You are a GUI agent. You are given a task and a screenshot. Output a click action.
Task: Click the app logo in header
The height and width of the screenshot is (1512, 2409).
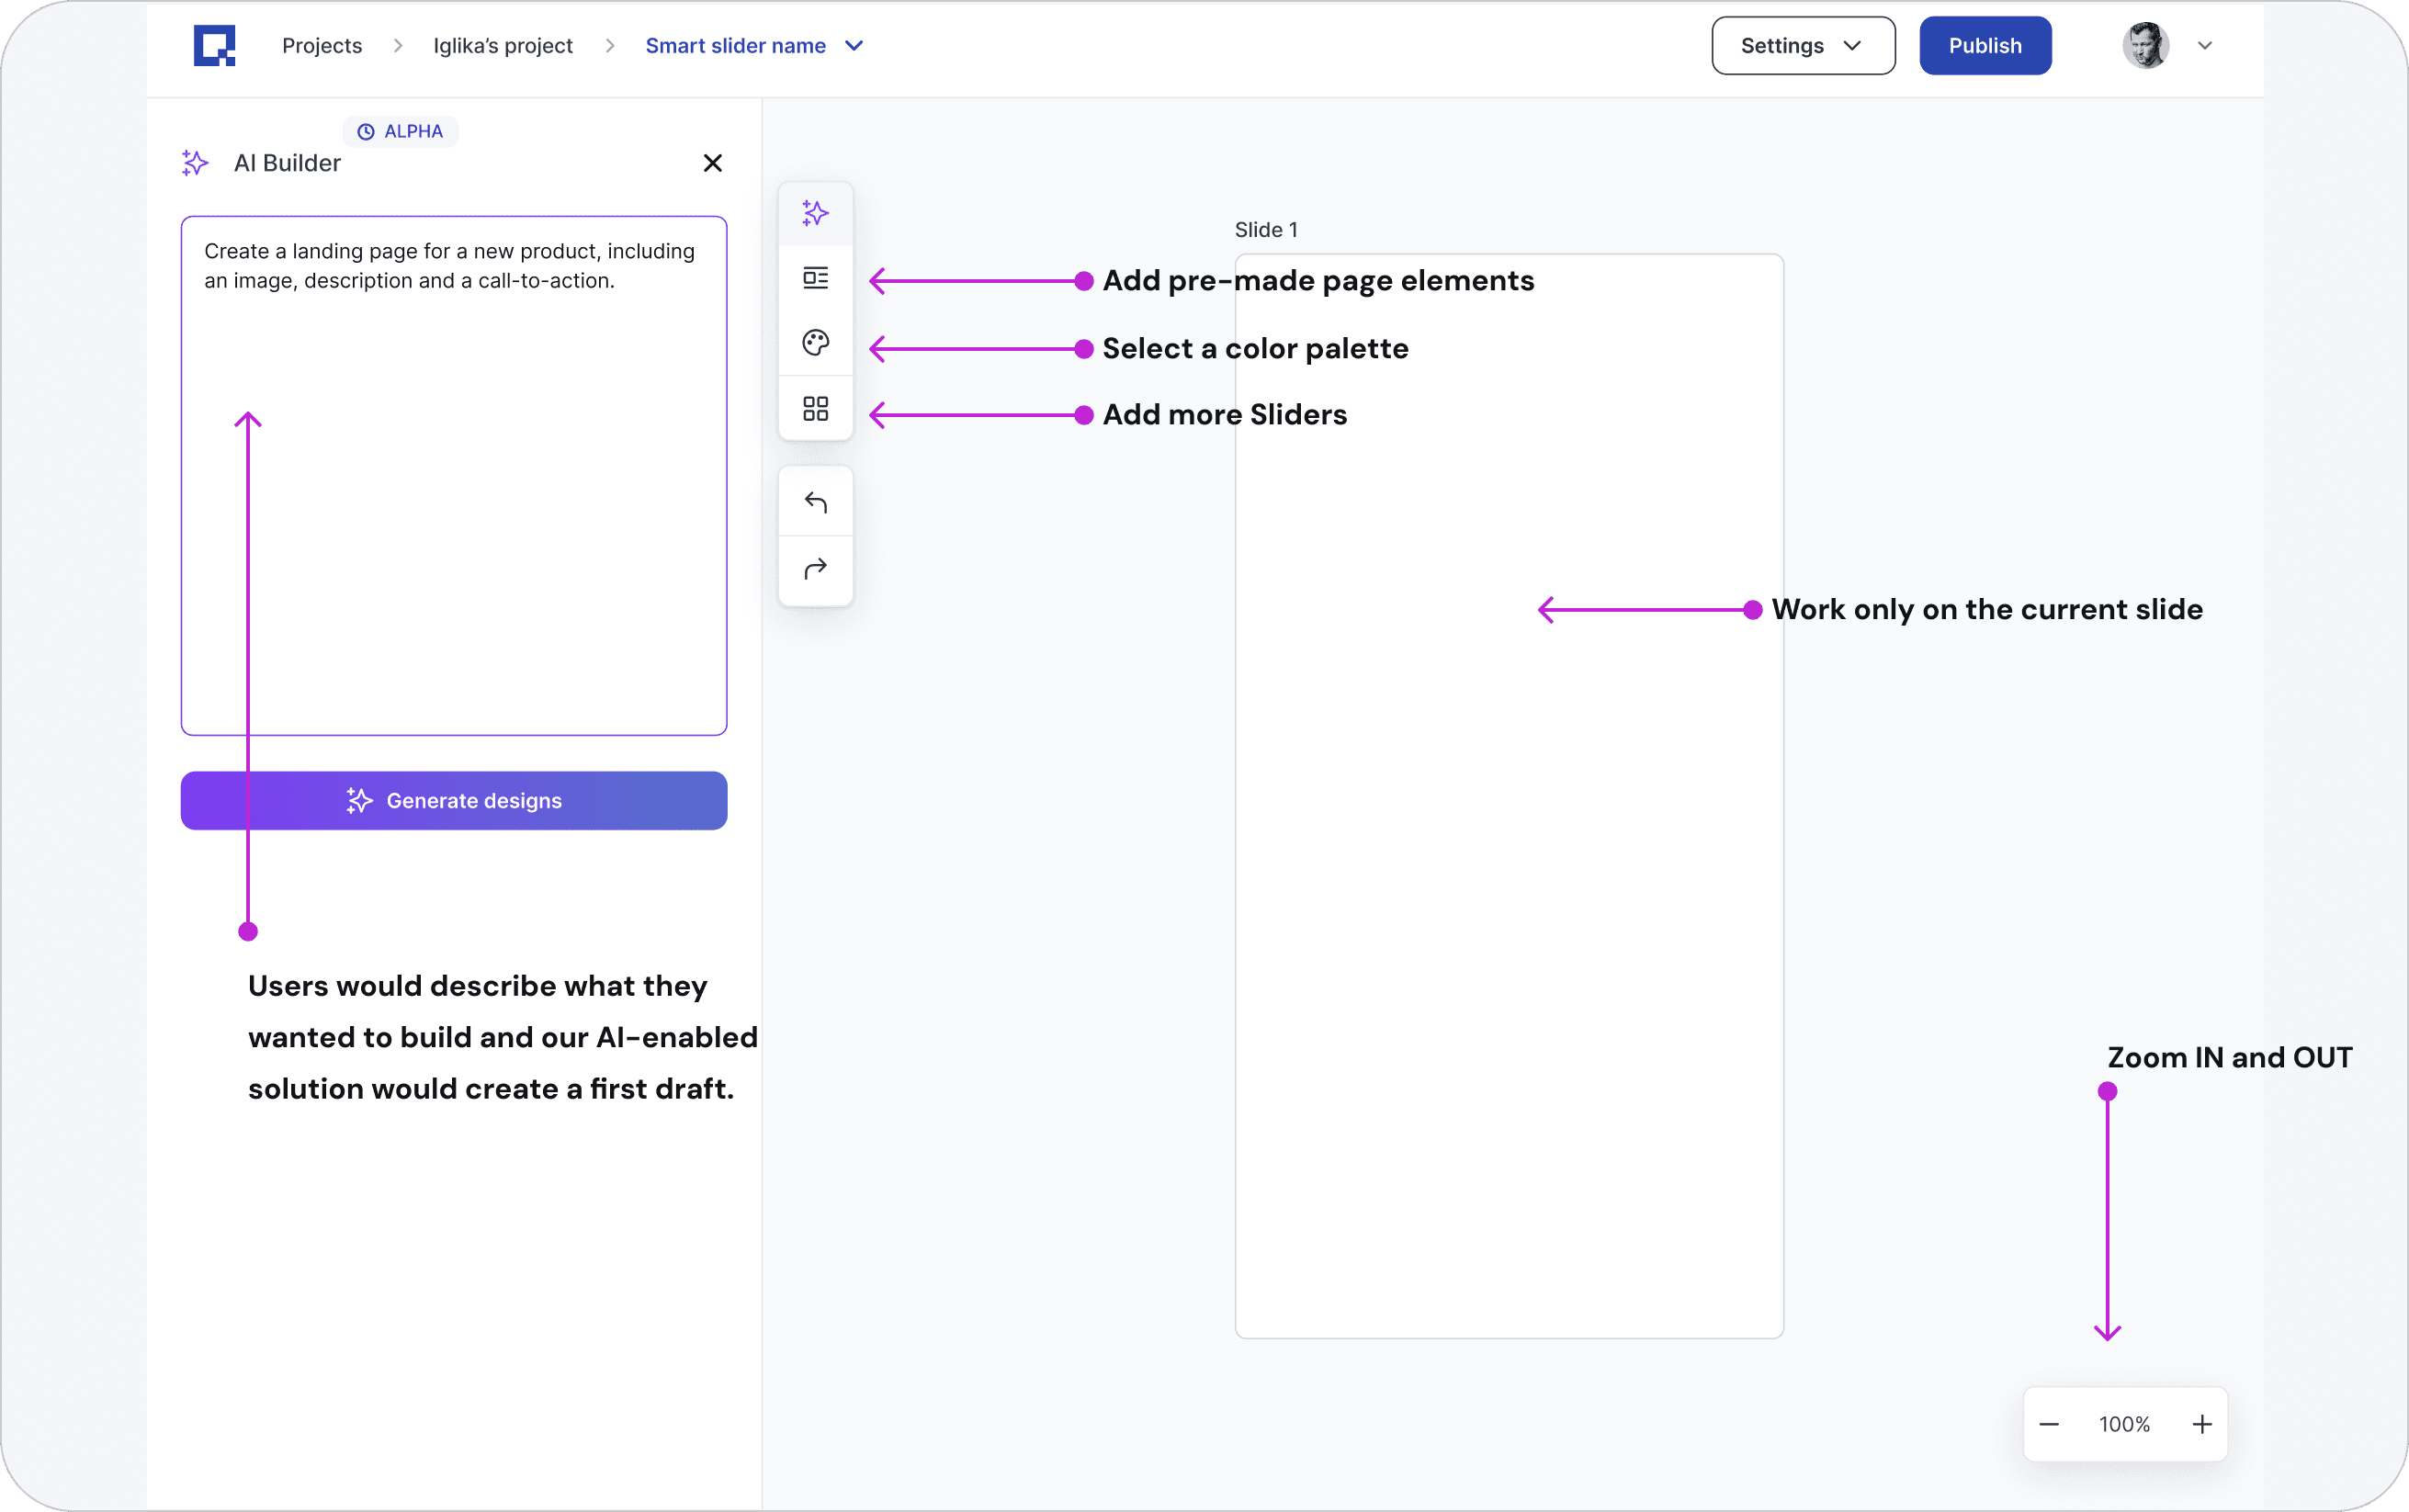click(215, 46)
